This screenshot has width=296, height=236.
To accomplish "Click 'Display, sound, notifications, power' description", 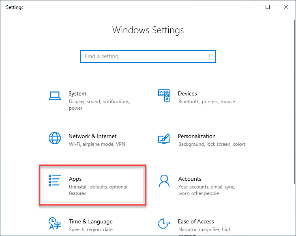I will point(99,105).
